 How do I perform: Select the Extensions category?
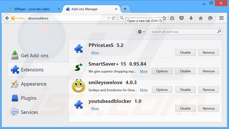(38, 70)
